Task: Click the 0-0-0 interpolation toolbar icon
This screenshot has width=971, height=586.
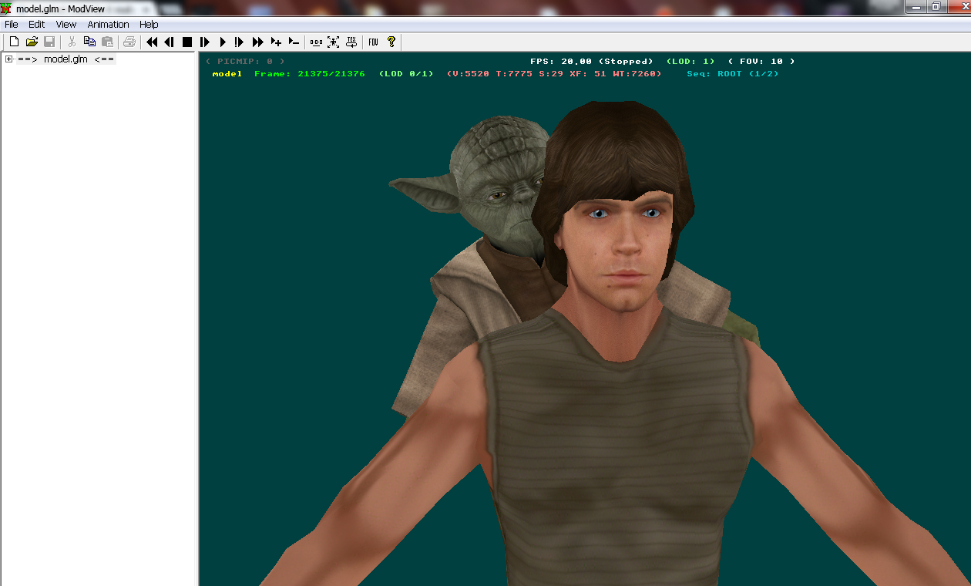Action: coord(316,42)
